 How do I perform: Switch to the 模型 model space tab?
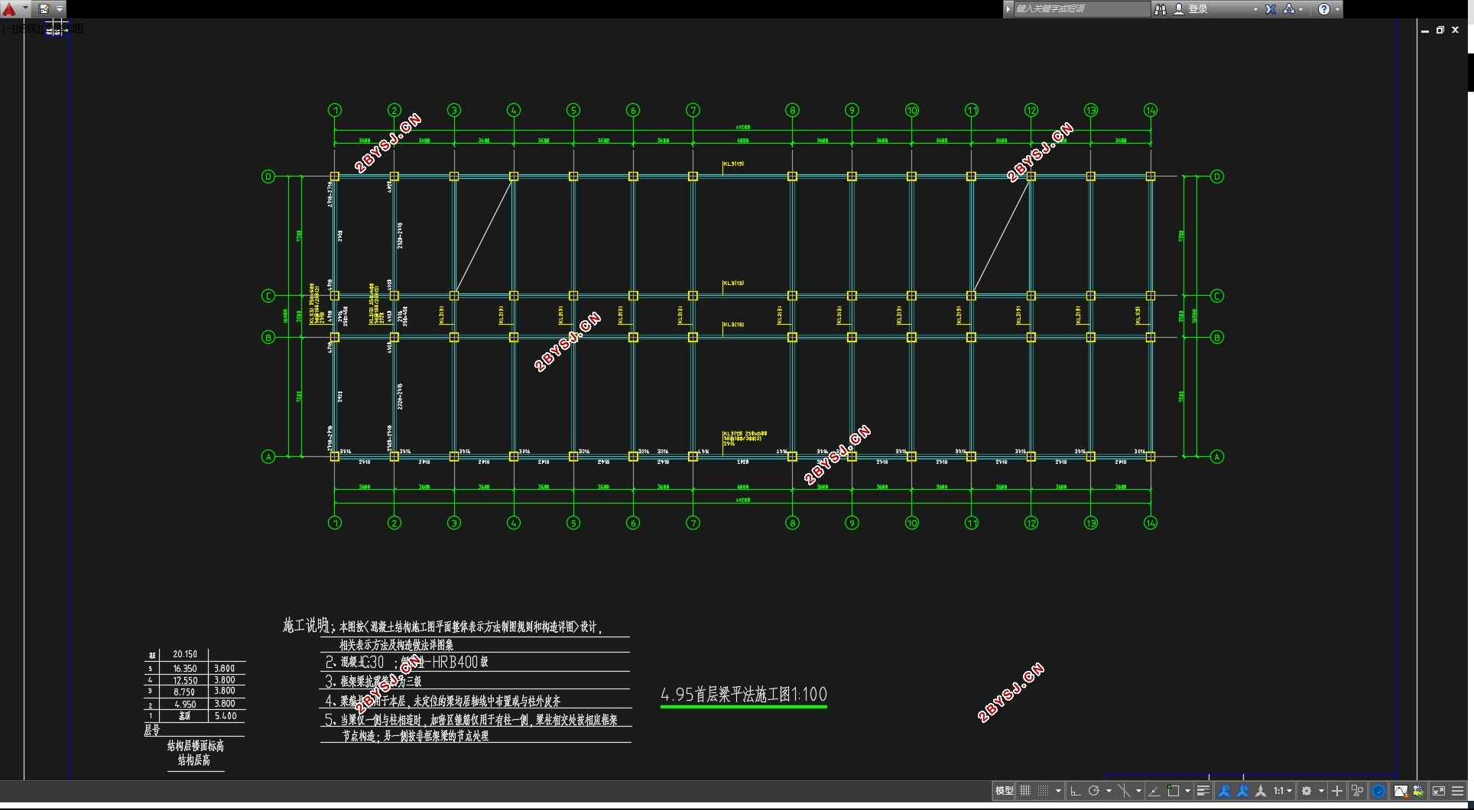pos(1004,791)
